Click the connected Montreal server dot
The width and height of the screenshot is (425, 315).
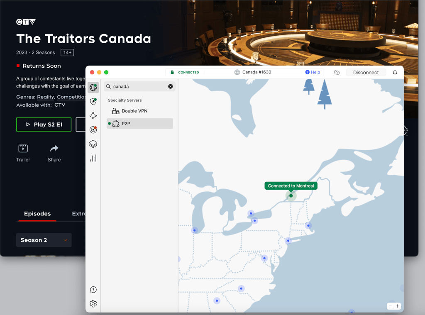coord(291,196)
